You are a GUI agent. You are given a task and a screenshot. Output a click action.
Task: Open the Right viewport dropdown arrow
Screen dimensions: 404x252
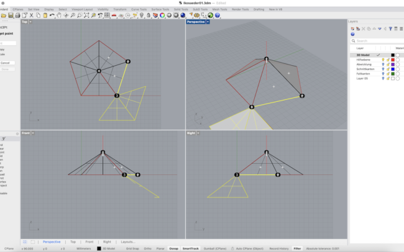(x=198, y=133)
